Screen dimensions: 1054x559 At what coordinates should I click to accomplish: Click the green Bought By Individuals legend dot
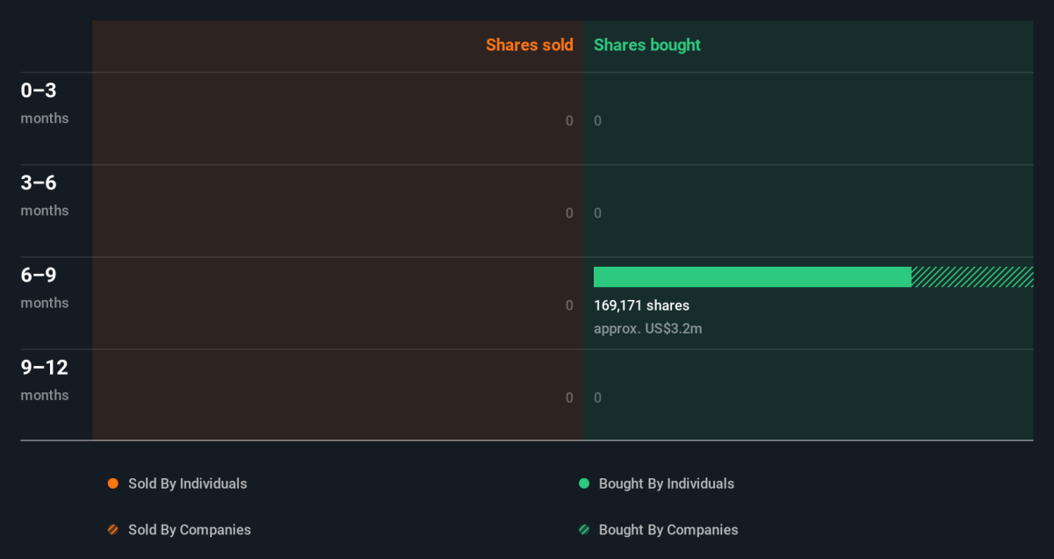click(x=583, y=484)
